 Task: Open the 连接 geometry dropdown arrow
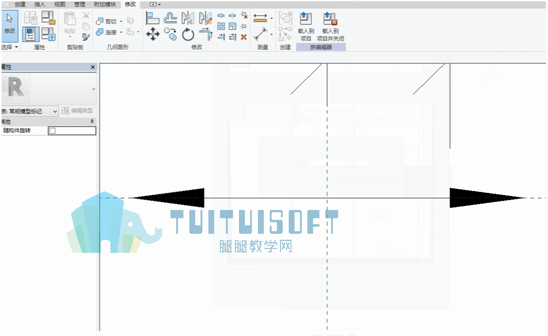click(121, 33)
